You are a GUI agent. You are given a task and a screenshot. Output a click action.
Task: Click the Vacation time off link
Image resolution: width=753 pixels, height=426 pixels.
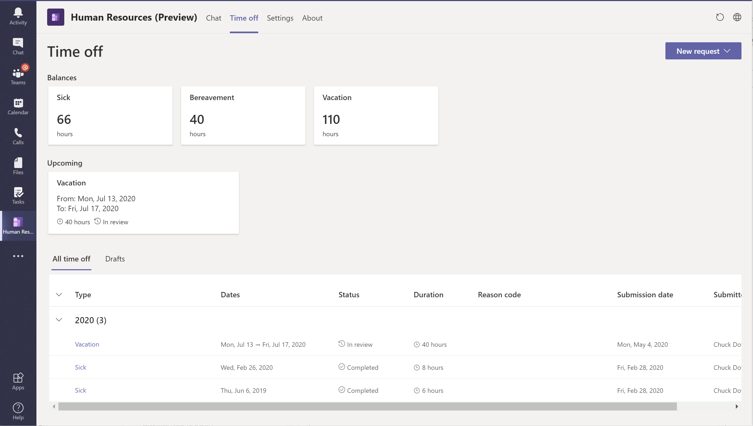[x=86, y=344]
